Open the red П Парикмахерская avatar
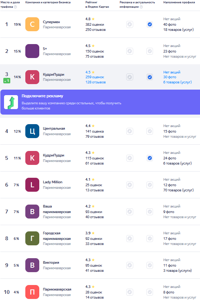200x303 pixels. point(32,292)
